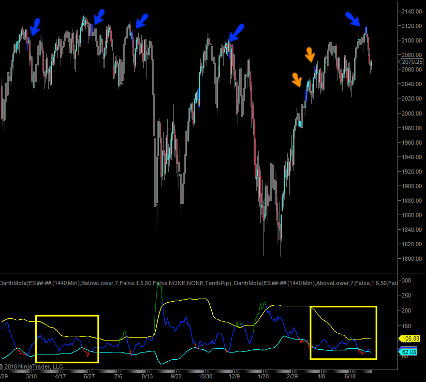The image size is (426, 382).
Task: Select the 4/17 date axis label
Action: tap(61, 377)
